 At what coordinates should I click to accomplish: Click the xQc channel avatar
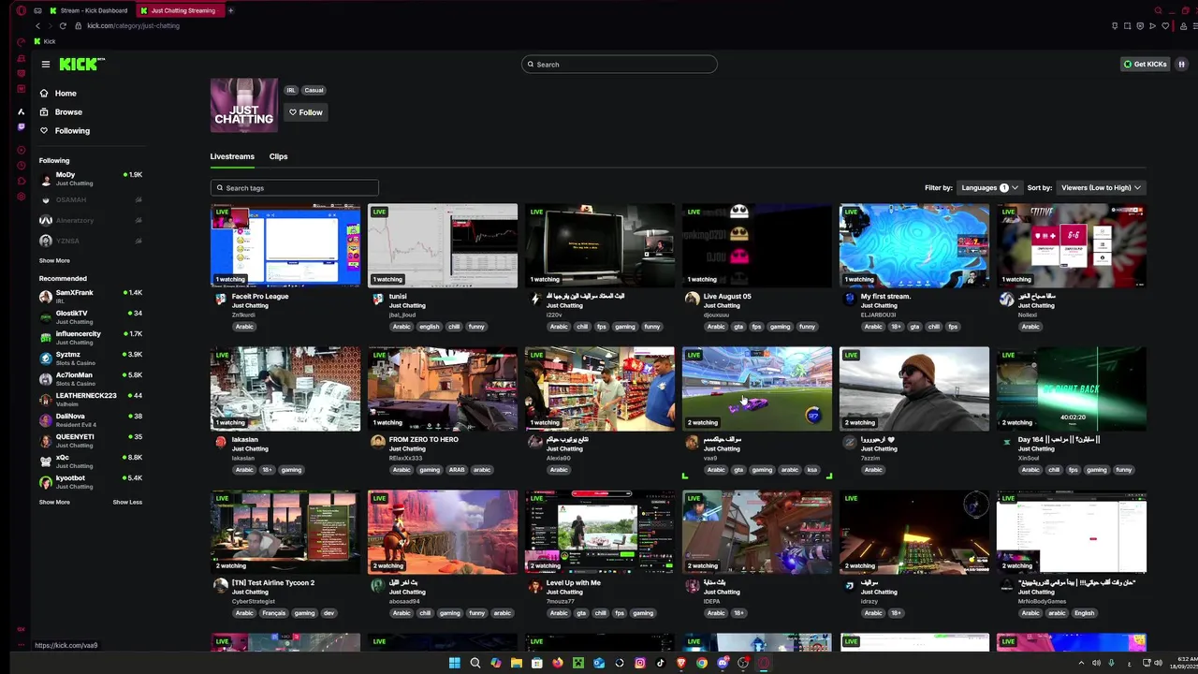[45, 462]
